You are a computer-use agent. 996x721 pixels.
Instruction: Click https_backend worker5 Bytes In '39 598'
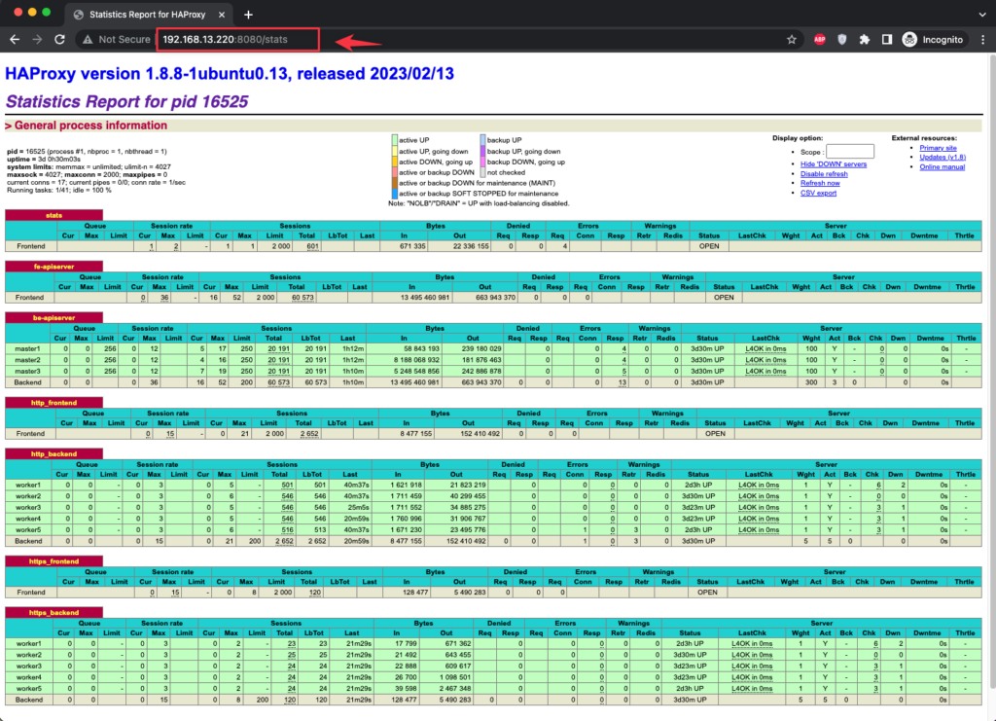[x=405, y=689]
